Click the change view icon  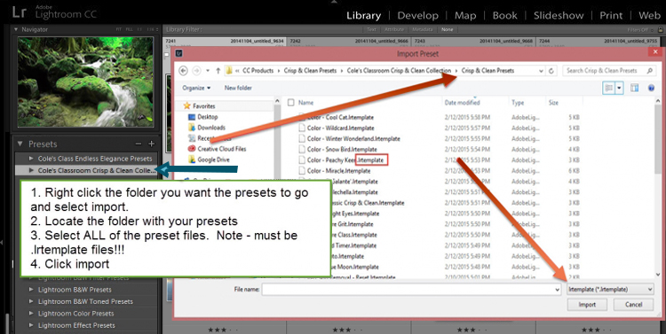point(608,88)
